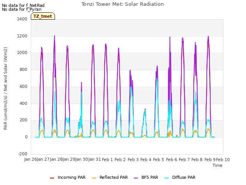The height and width of the screenshot is (185, 246).
Task: Click the 400 y-axis tick label
Action: [23, 103]
